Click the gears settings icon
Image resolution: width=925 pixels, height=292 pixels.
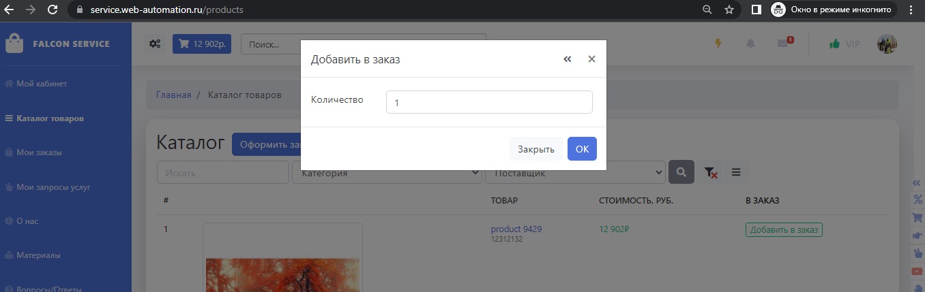[156, 44]
